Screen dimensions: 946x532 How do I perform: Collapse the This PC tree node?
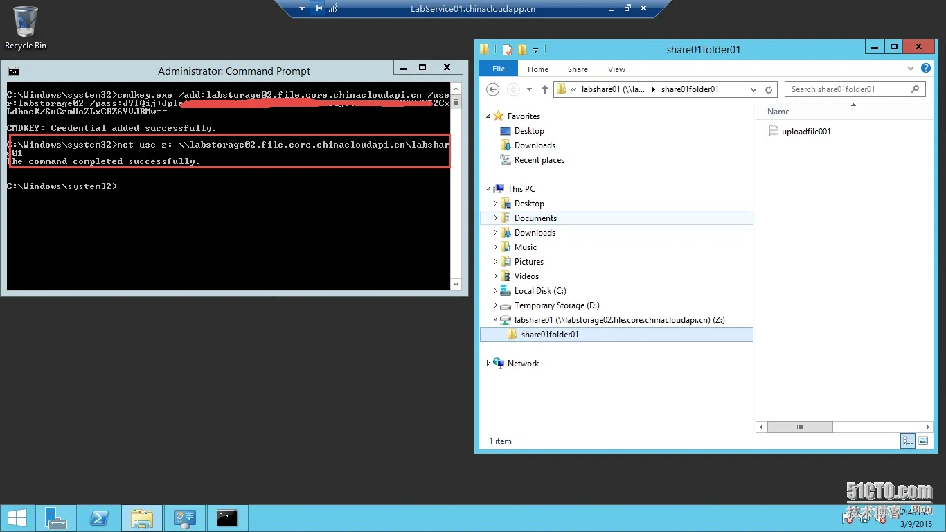[x=488, y=188]
